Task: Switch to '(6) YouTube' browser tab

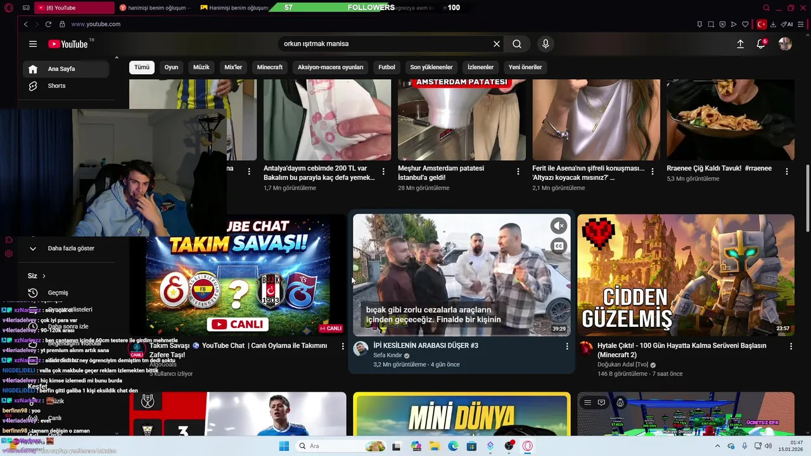Action: click(73, 8)
